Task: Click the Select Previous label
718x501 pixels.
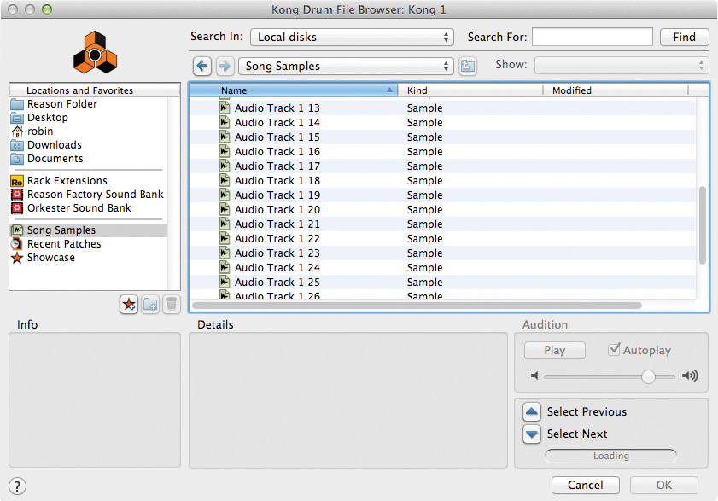Action: (x=587, y=411)
